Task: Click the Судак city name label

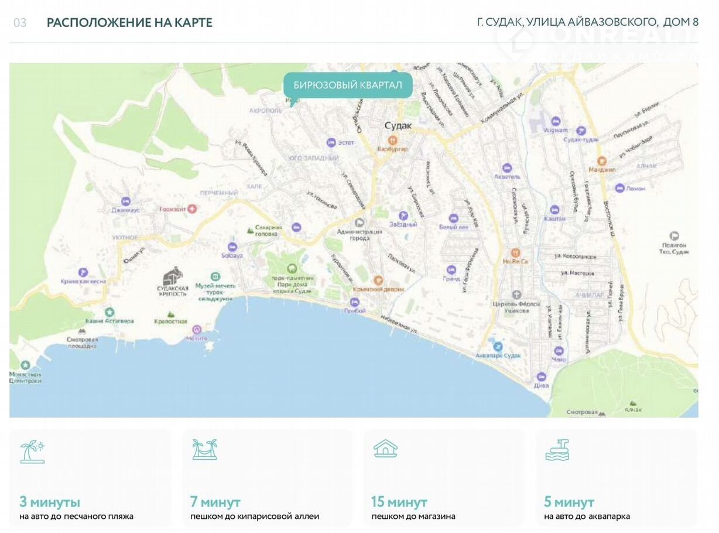Action: (398, 125)
